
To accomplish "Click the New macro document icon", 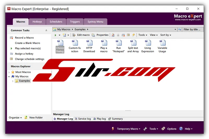I will pyautogui.click(x=64, y=35).
